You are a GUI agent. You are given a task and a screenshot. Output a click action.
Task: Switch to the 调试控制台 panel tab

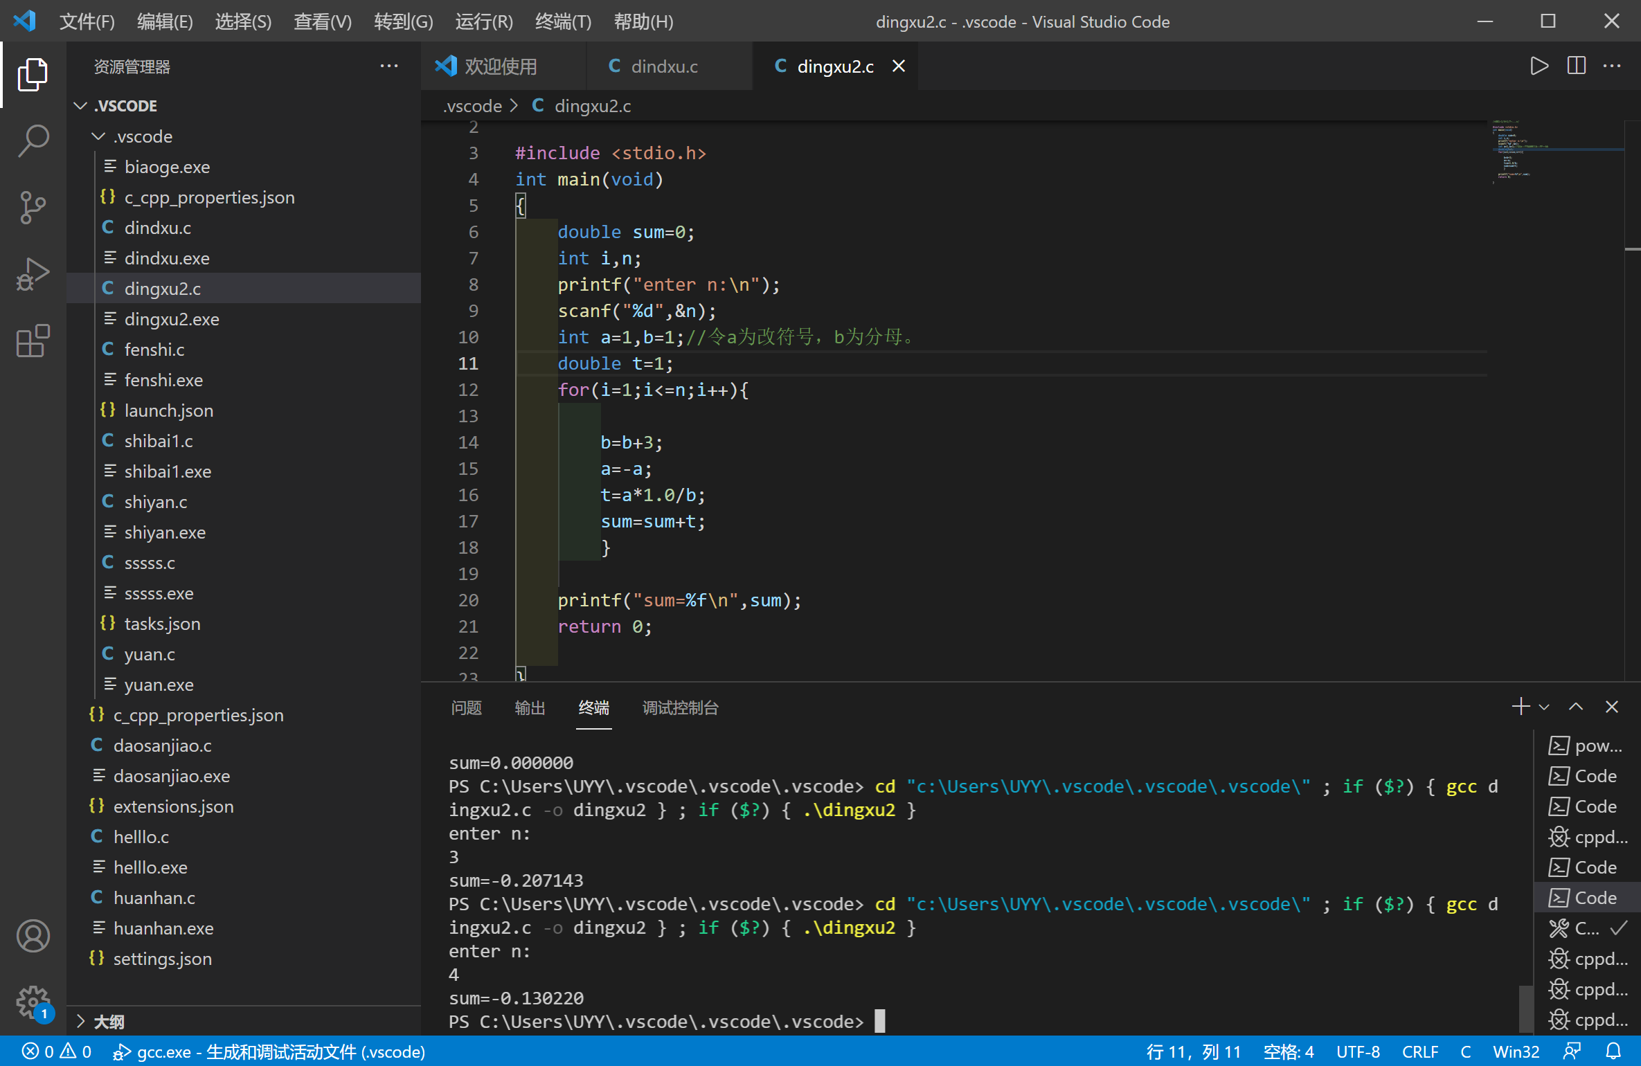(x=680, y=707)
